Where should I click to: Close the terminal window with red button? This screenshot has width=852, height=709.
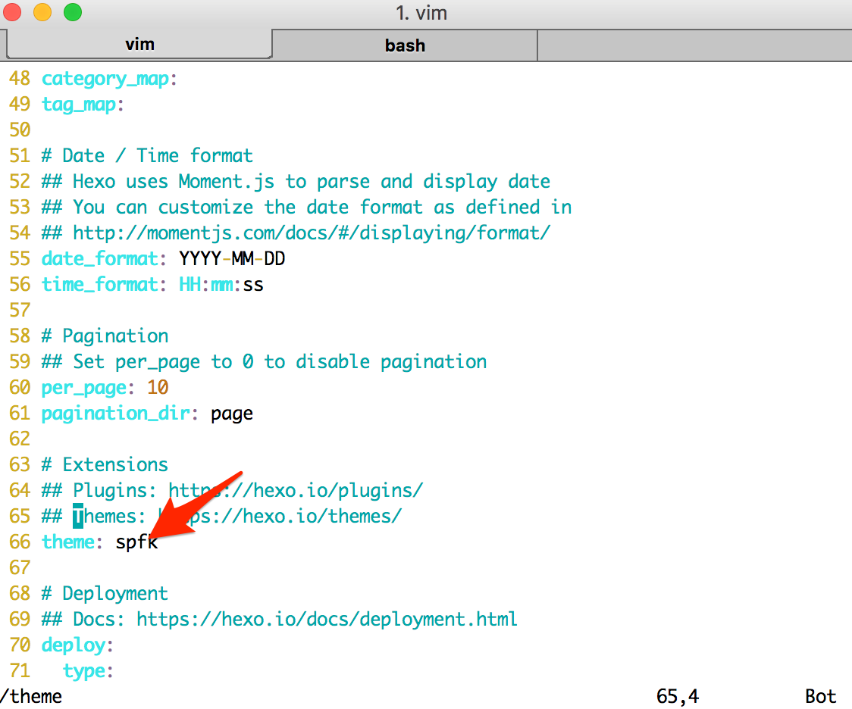(x=12, y=12)
